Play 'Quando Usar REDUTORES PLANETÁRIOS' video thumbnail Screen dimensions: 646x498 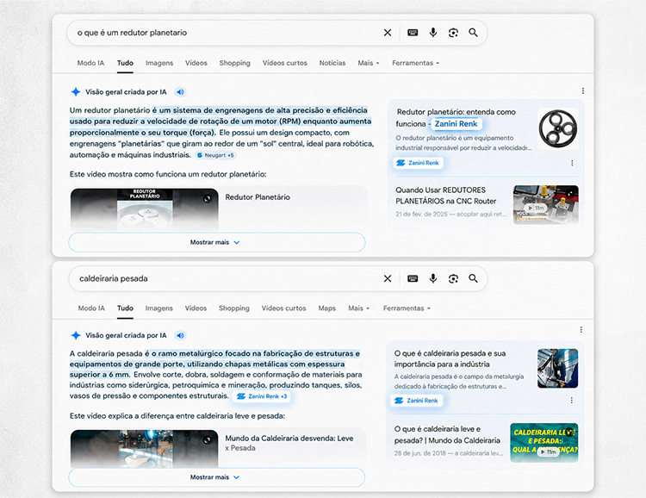545,204
